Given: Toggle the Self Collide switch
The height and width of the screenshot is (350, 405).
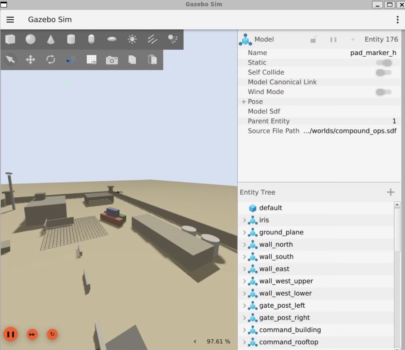Looking at the screenshot, I should [384, 72].
